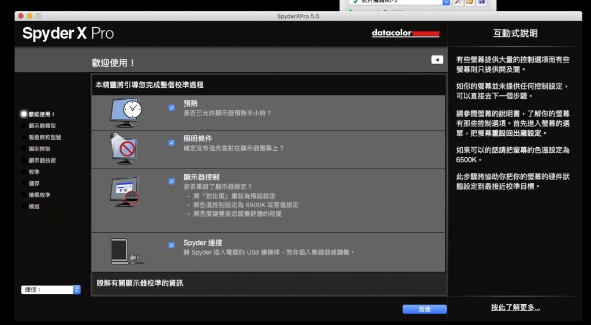Click 瞭解有關顯示器校準的資訊 text
Image resolution: width=591 pixels, height=325 pixels.
pyautogui.click(x=140, y=283)
